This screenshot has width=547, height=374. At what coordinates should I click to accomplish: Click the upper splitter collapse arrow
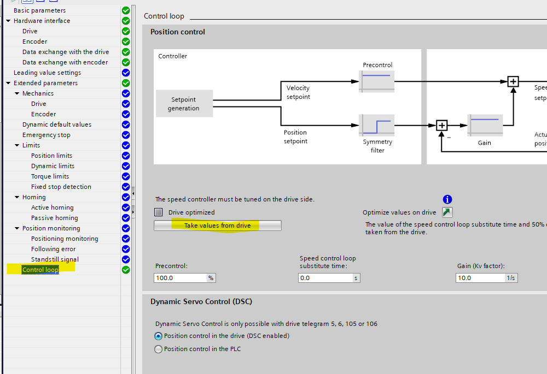[x=133, y=193]
